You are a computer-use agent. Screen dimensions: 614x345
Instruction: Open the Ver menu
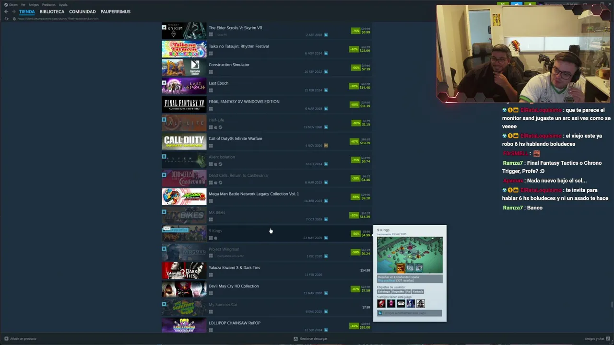[x=23, y=4]
